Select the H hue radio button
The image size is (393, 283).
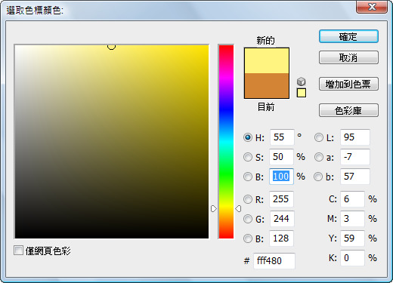(x=248, y=137)
